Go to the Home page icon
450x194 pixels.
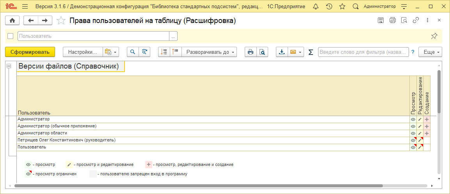(x=12, y=20)
